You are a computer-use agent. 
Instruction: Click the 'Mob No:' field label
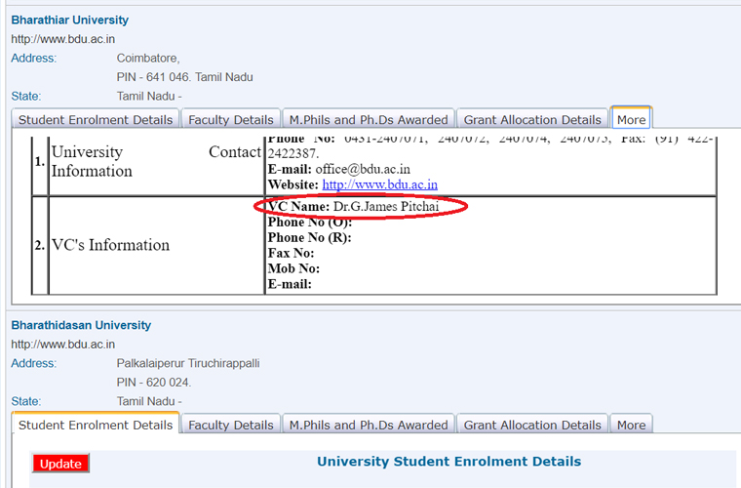(293, 268)
